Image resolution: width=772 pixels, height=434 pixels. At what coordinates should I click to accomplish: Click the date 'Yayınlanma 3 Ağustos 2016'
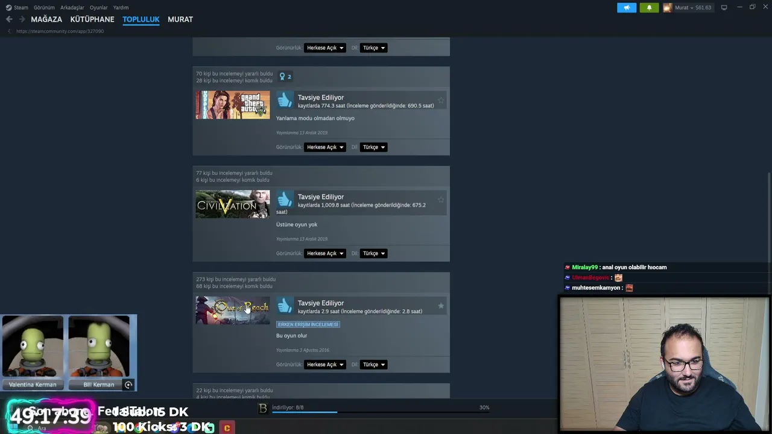pyautogui.click(x=303, y=350)
